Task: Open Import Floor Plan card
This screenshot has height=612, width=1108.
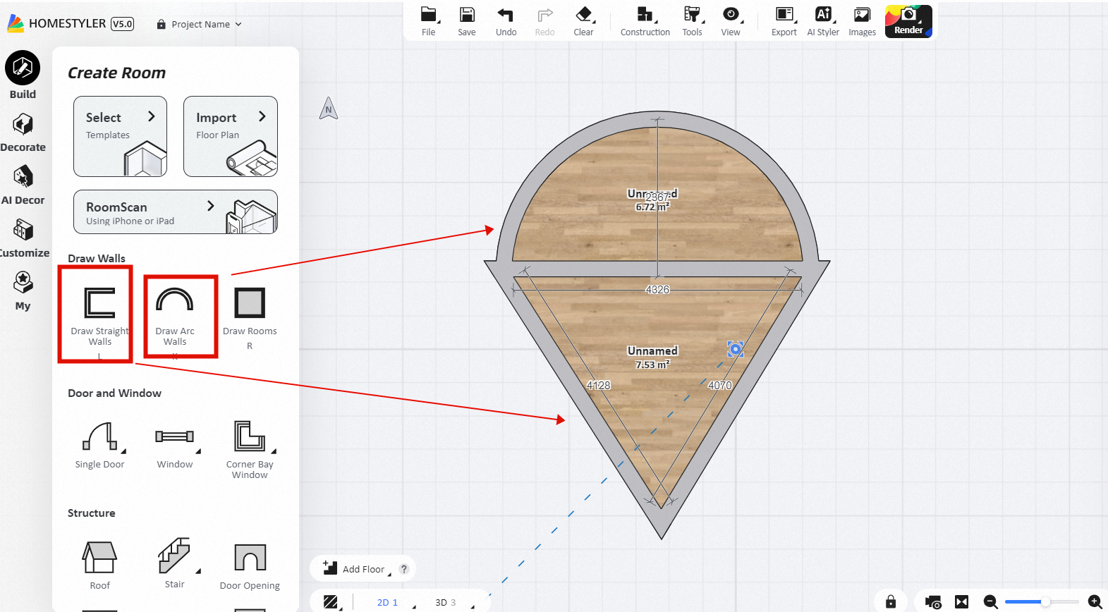Action: pyautogui.click(x=231, y=136)
